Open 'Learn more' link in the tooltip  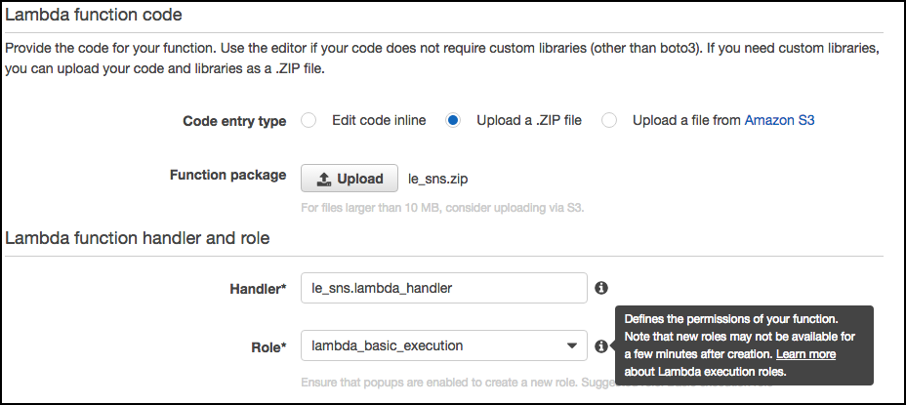click(x=805, y=354)
